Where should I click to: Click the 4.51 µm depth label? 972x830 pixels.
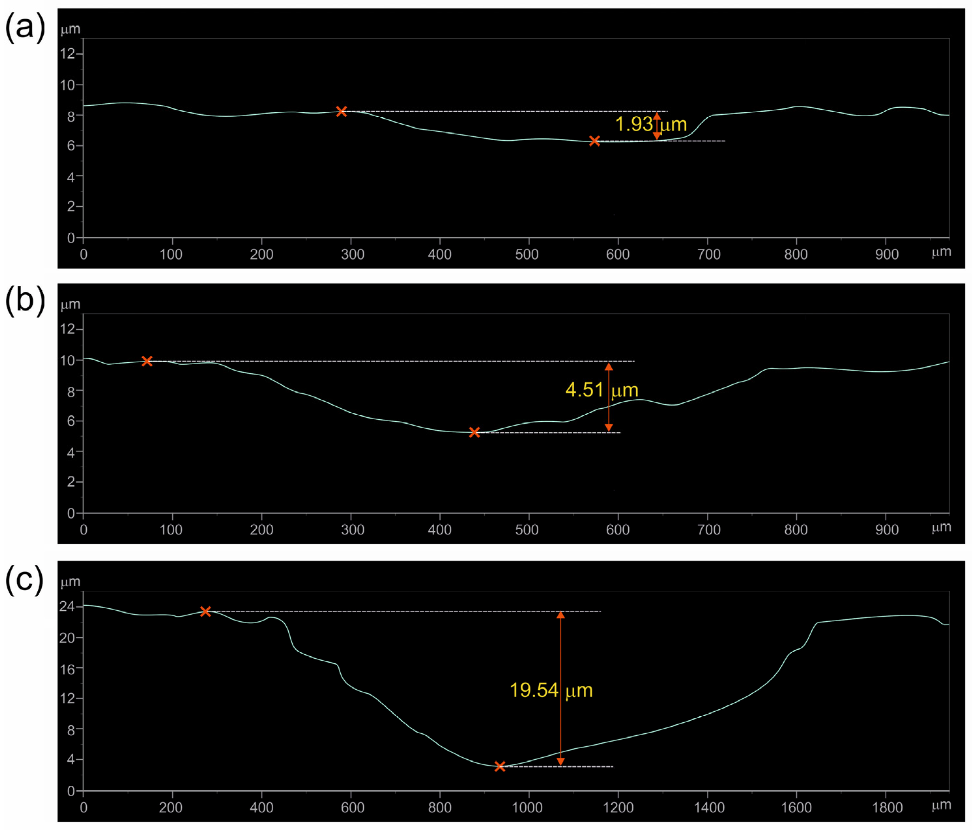pos(601,390)
